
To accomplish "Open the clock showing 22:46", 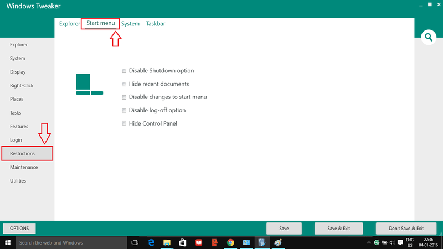I will click(428, 242).
